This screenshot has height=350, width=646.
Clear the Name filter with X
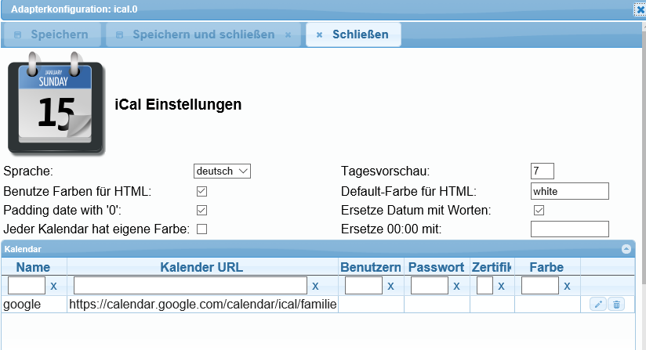[53, 287]
